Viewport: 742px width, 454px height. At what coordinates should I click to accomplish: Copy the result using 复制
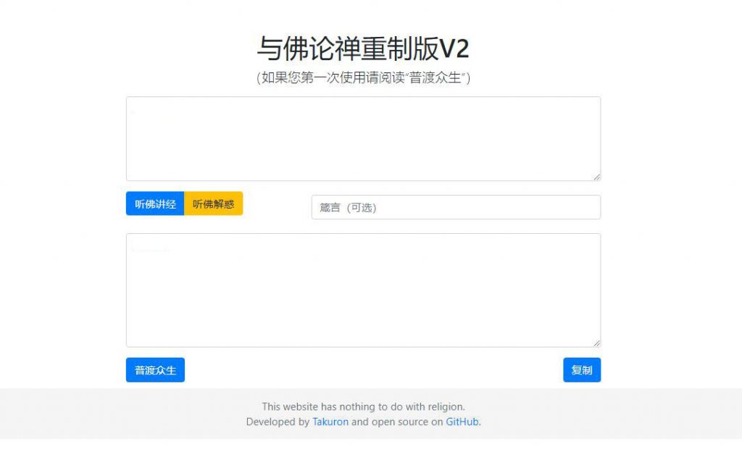(581, 370)
